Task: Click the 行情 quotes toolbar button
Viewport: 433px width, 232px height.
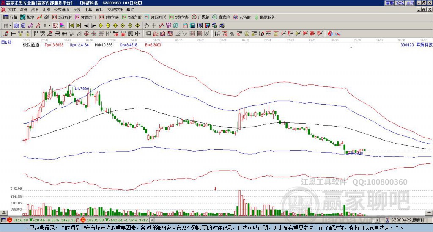Action: pos(11,17)
